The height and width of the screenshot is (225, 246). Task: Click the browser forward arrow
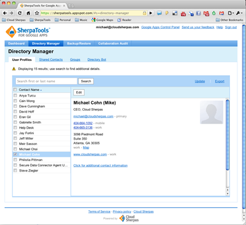coord(12,13)
